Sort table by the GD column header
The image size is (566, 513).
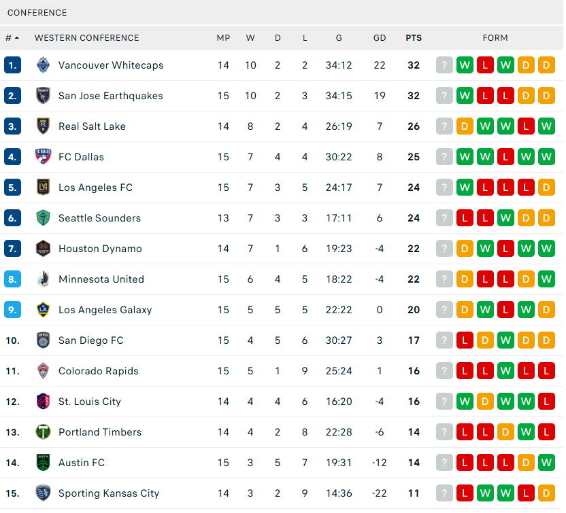tap(380, 38)
